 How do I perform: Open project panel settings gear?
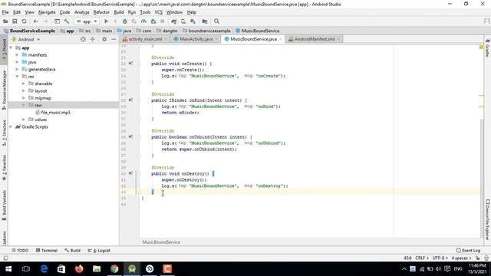(x=104, y=39)
